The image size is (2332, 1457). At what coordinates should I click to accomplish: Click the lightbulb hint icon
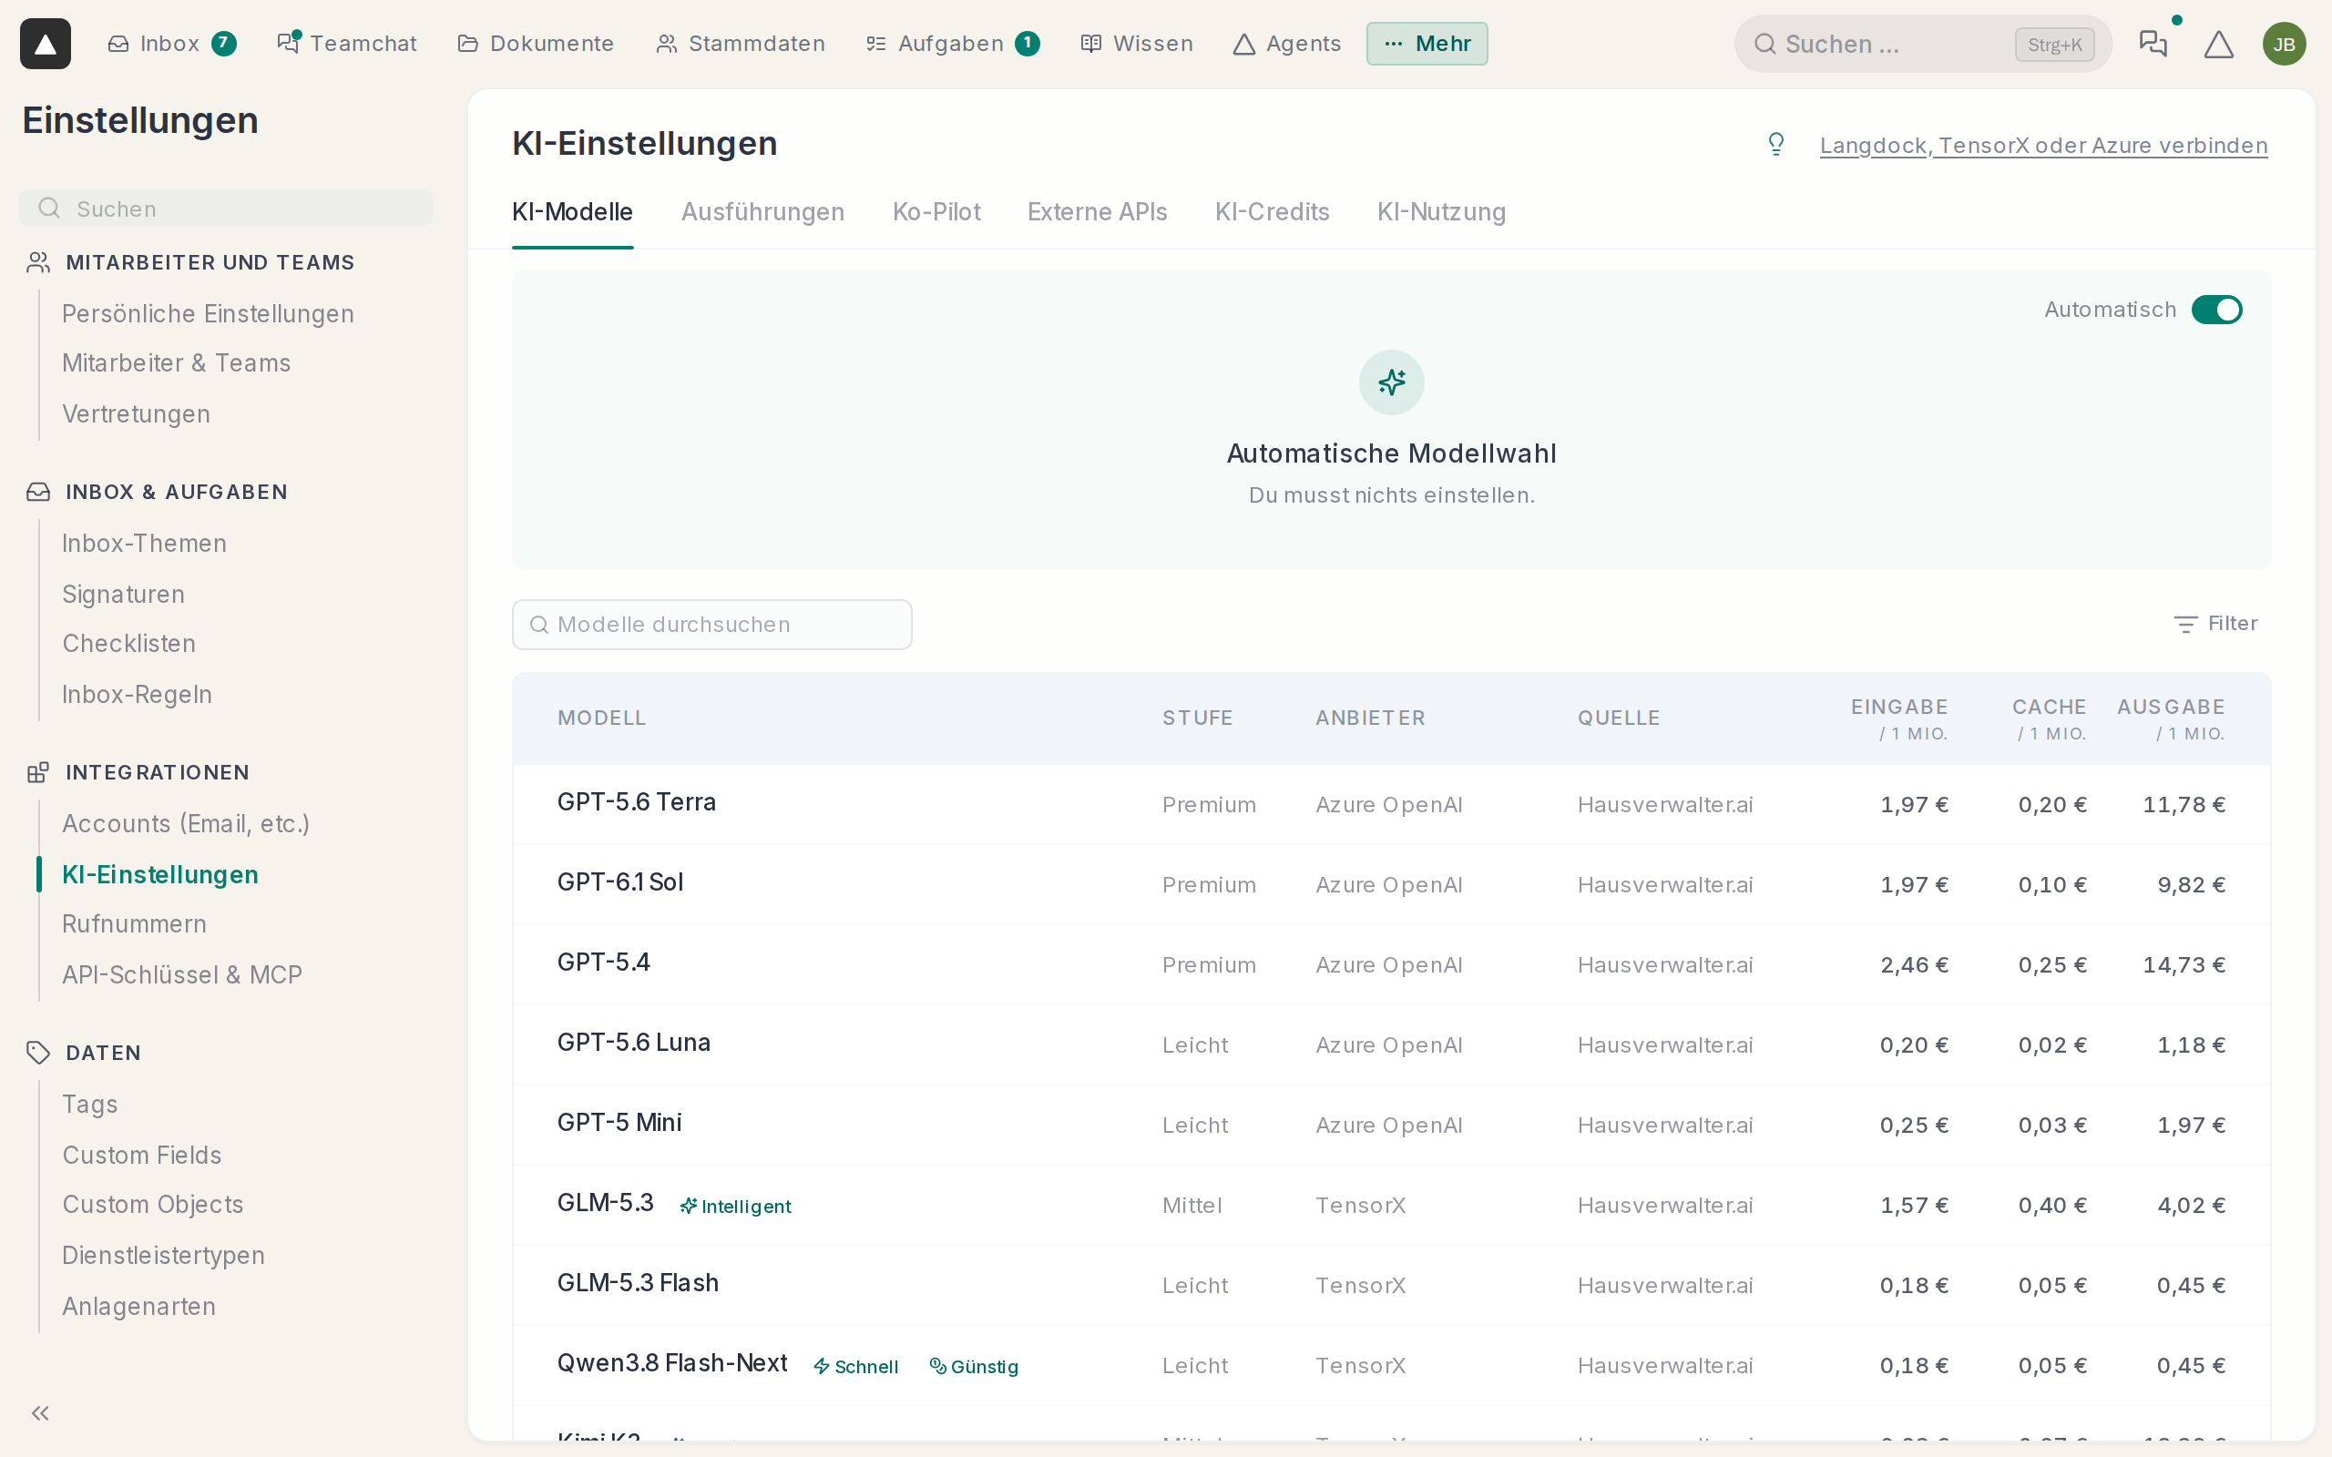click(1776, 145)
